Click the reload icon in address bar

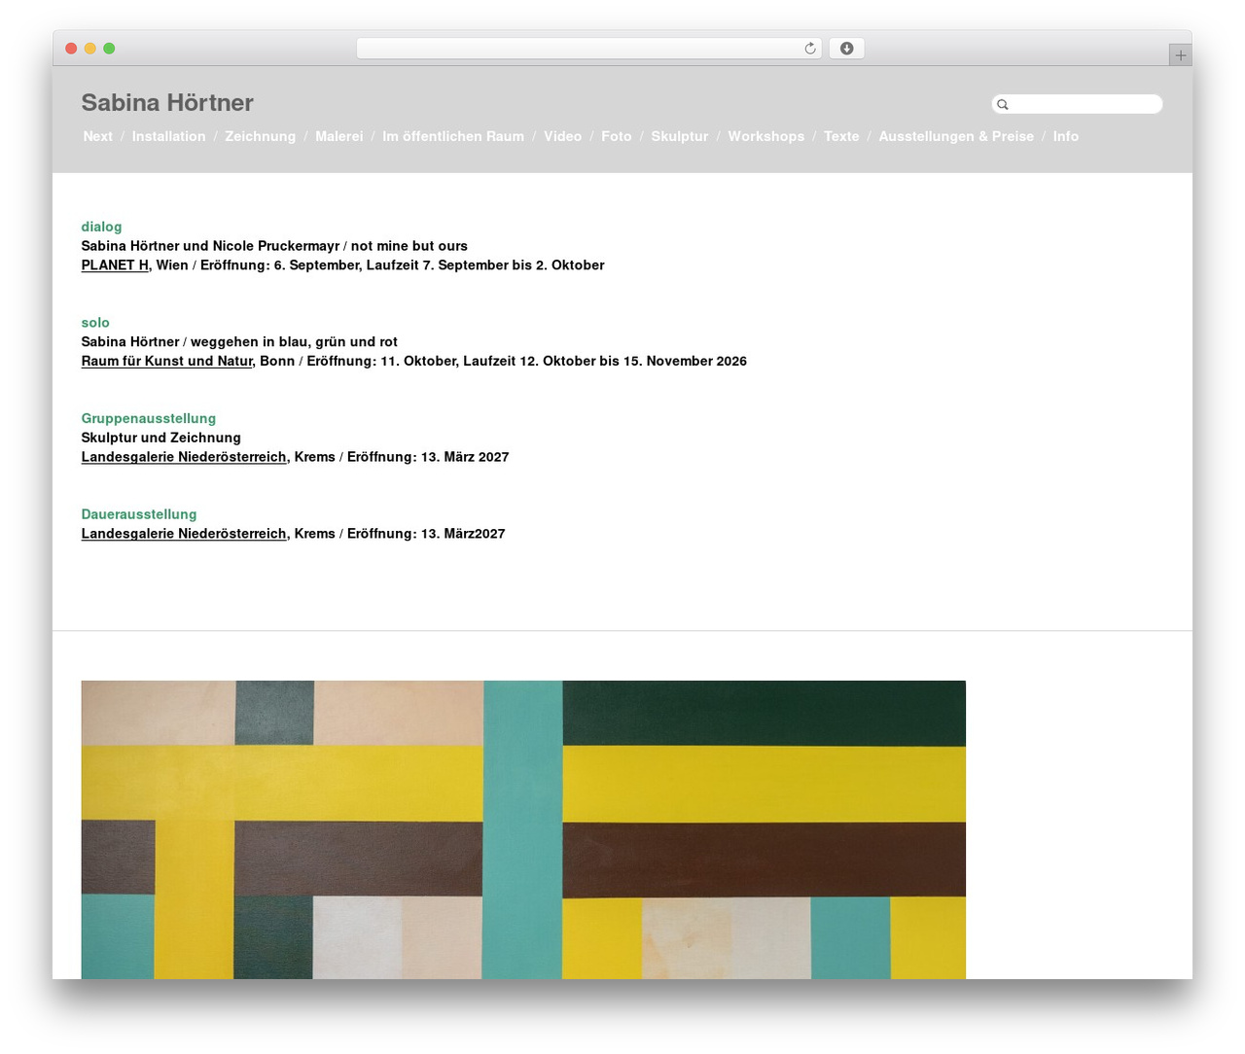click(809, 49)
